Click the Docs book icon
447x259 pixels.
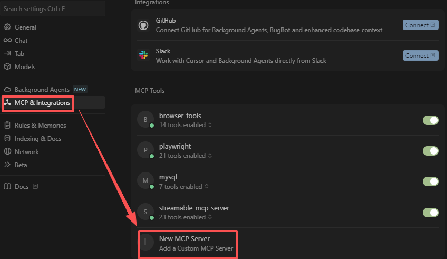(x=7, y=186)
